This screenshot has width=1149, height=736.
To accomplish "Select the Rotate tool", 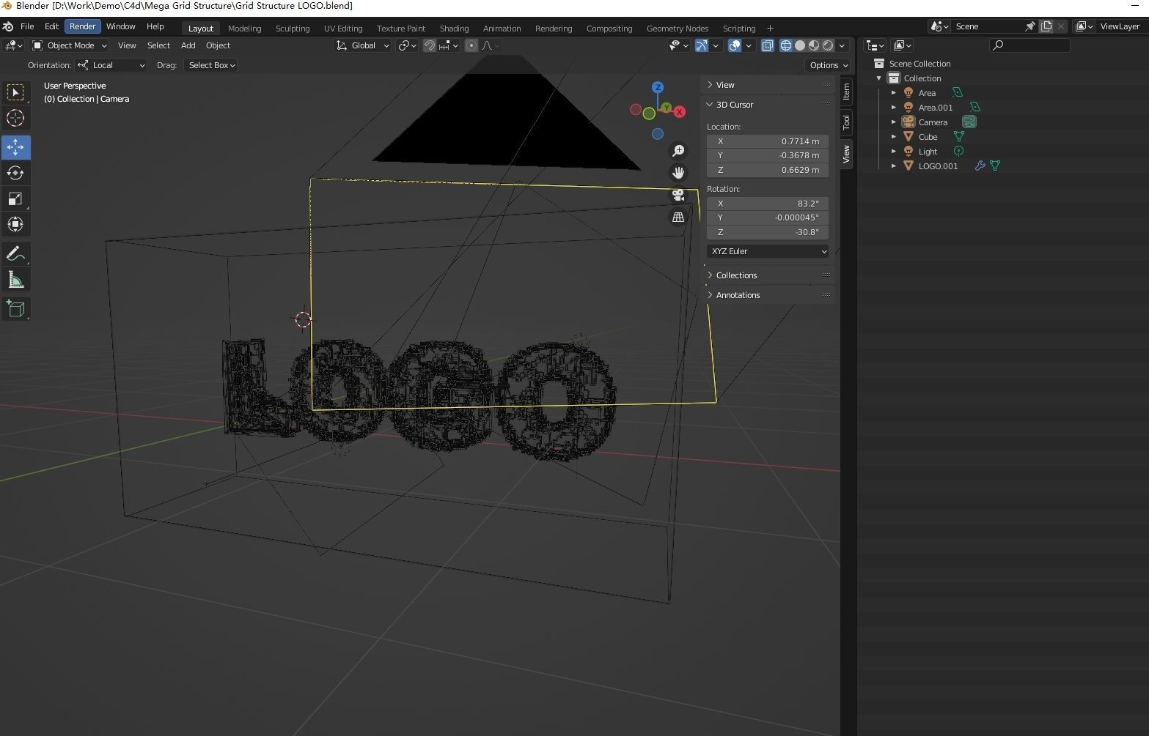I will click(15, 173).
